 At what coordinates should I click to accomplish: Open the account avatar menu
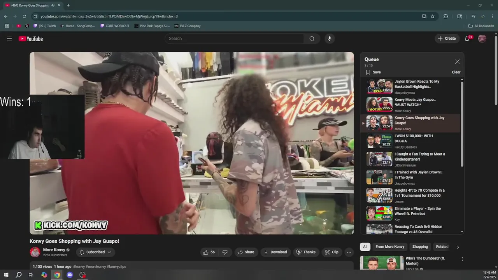[x=482, y=38]
